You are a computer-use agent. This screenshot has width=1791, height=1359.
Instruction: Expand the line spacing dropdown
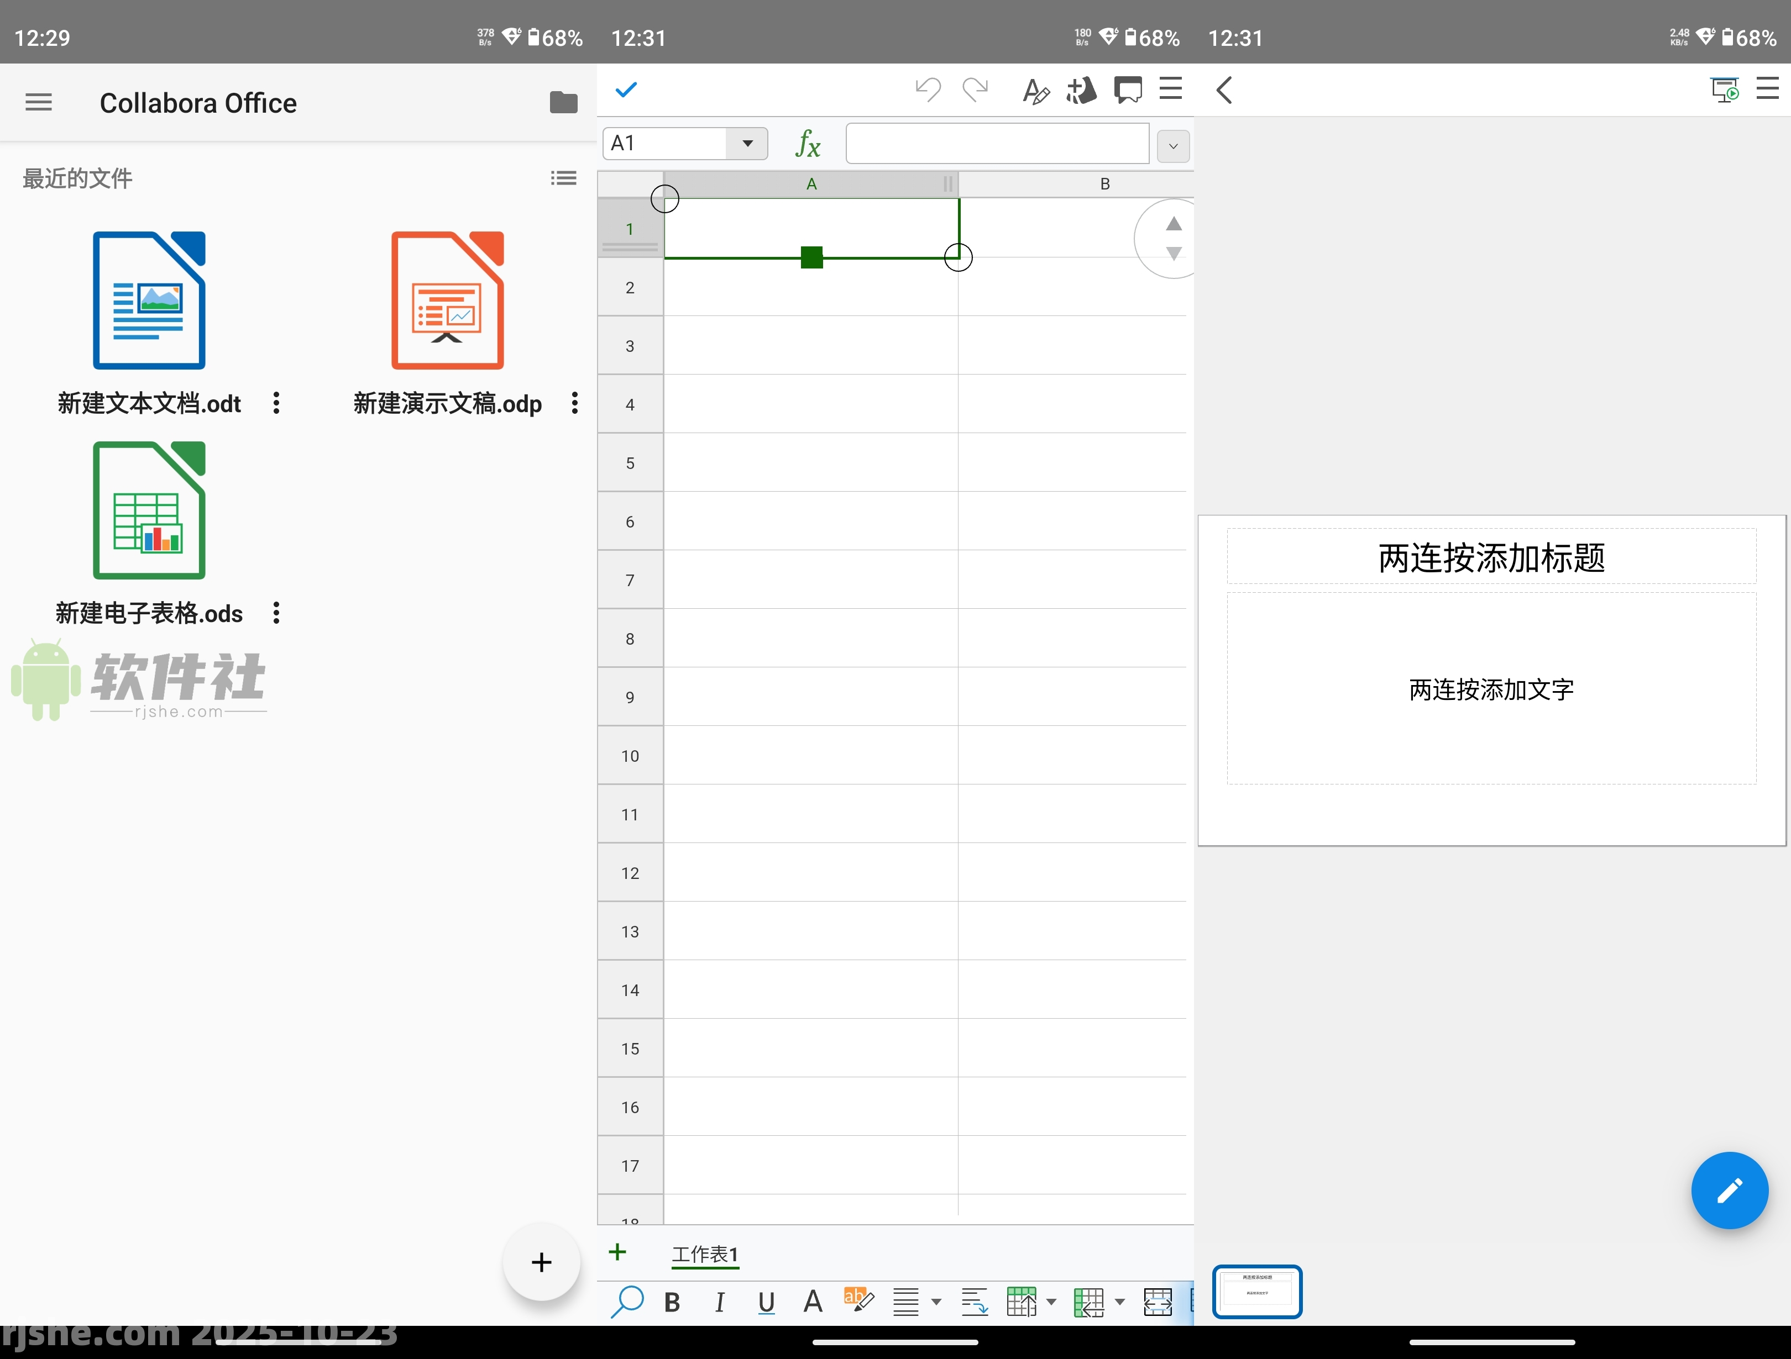point(936,1302)
